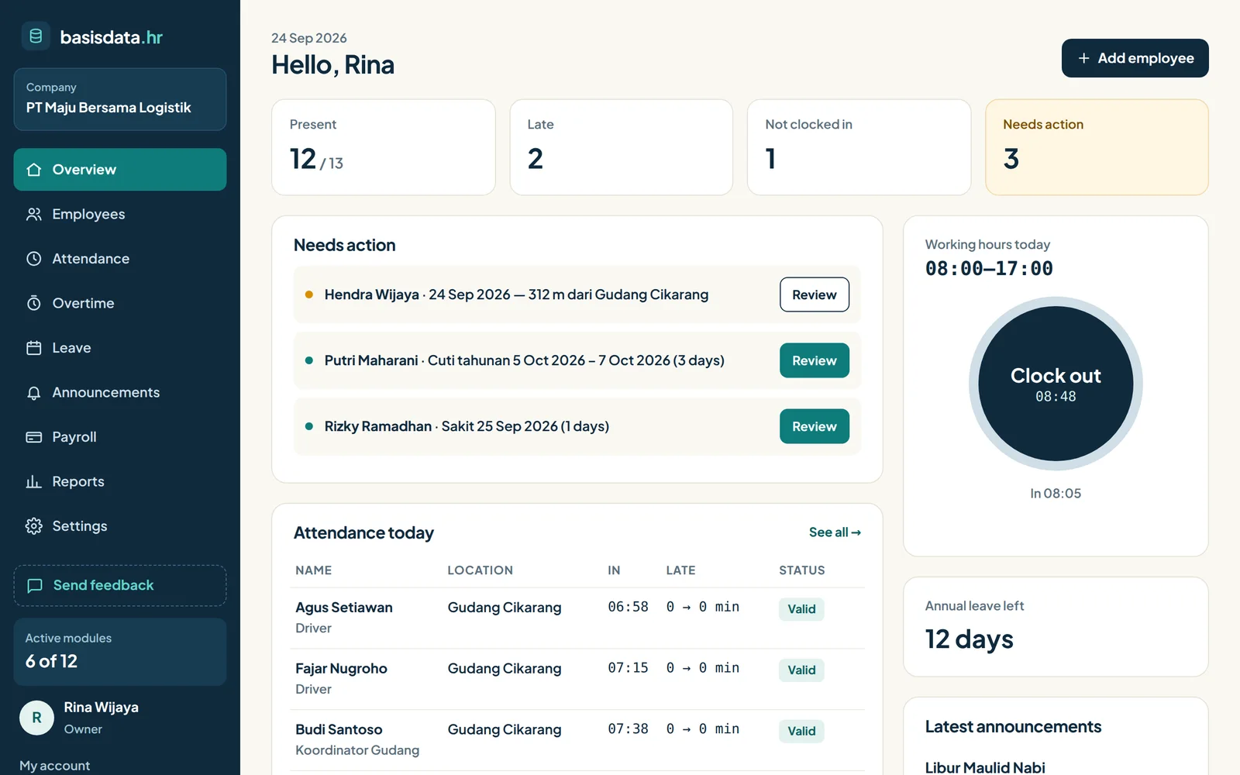The height and width of the screenshot is (775, 1240).
Task: Click the Annual leave left 12 days value
Action: (970, 639)
